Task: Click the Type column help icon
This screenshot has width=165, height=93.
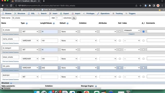Action: click(27, 23)
